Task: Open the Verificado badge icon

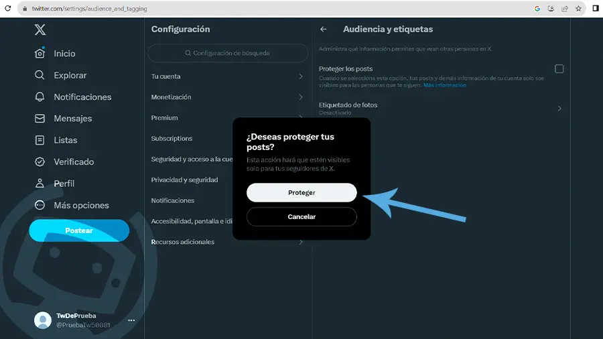Action: pyautogui.click(x=40, y=162)
